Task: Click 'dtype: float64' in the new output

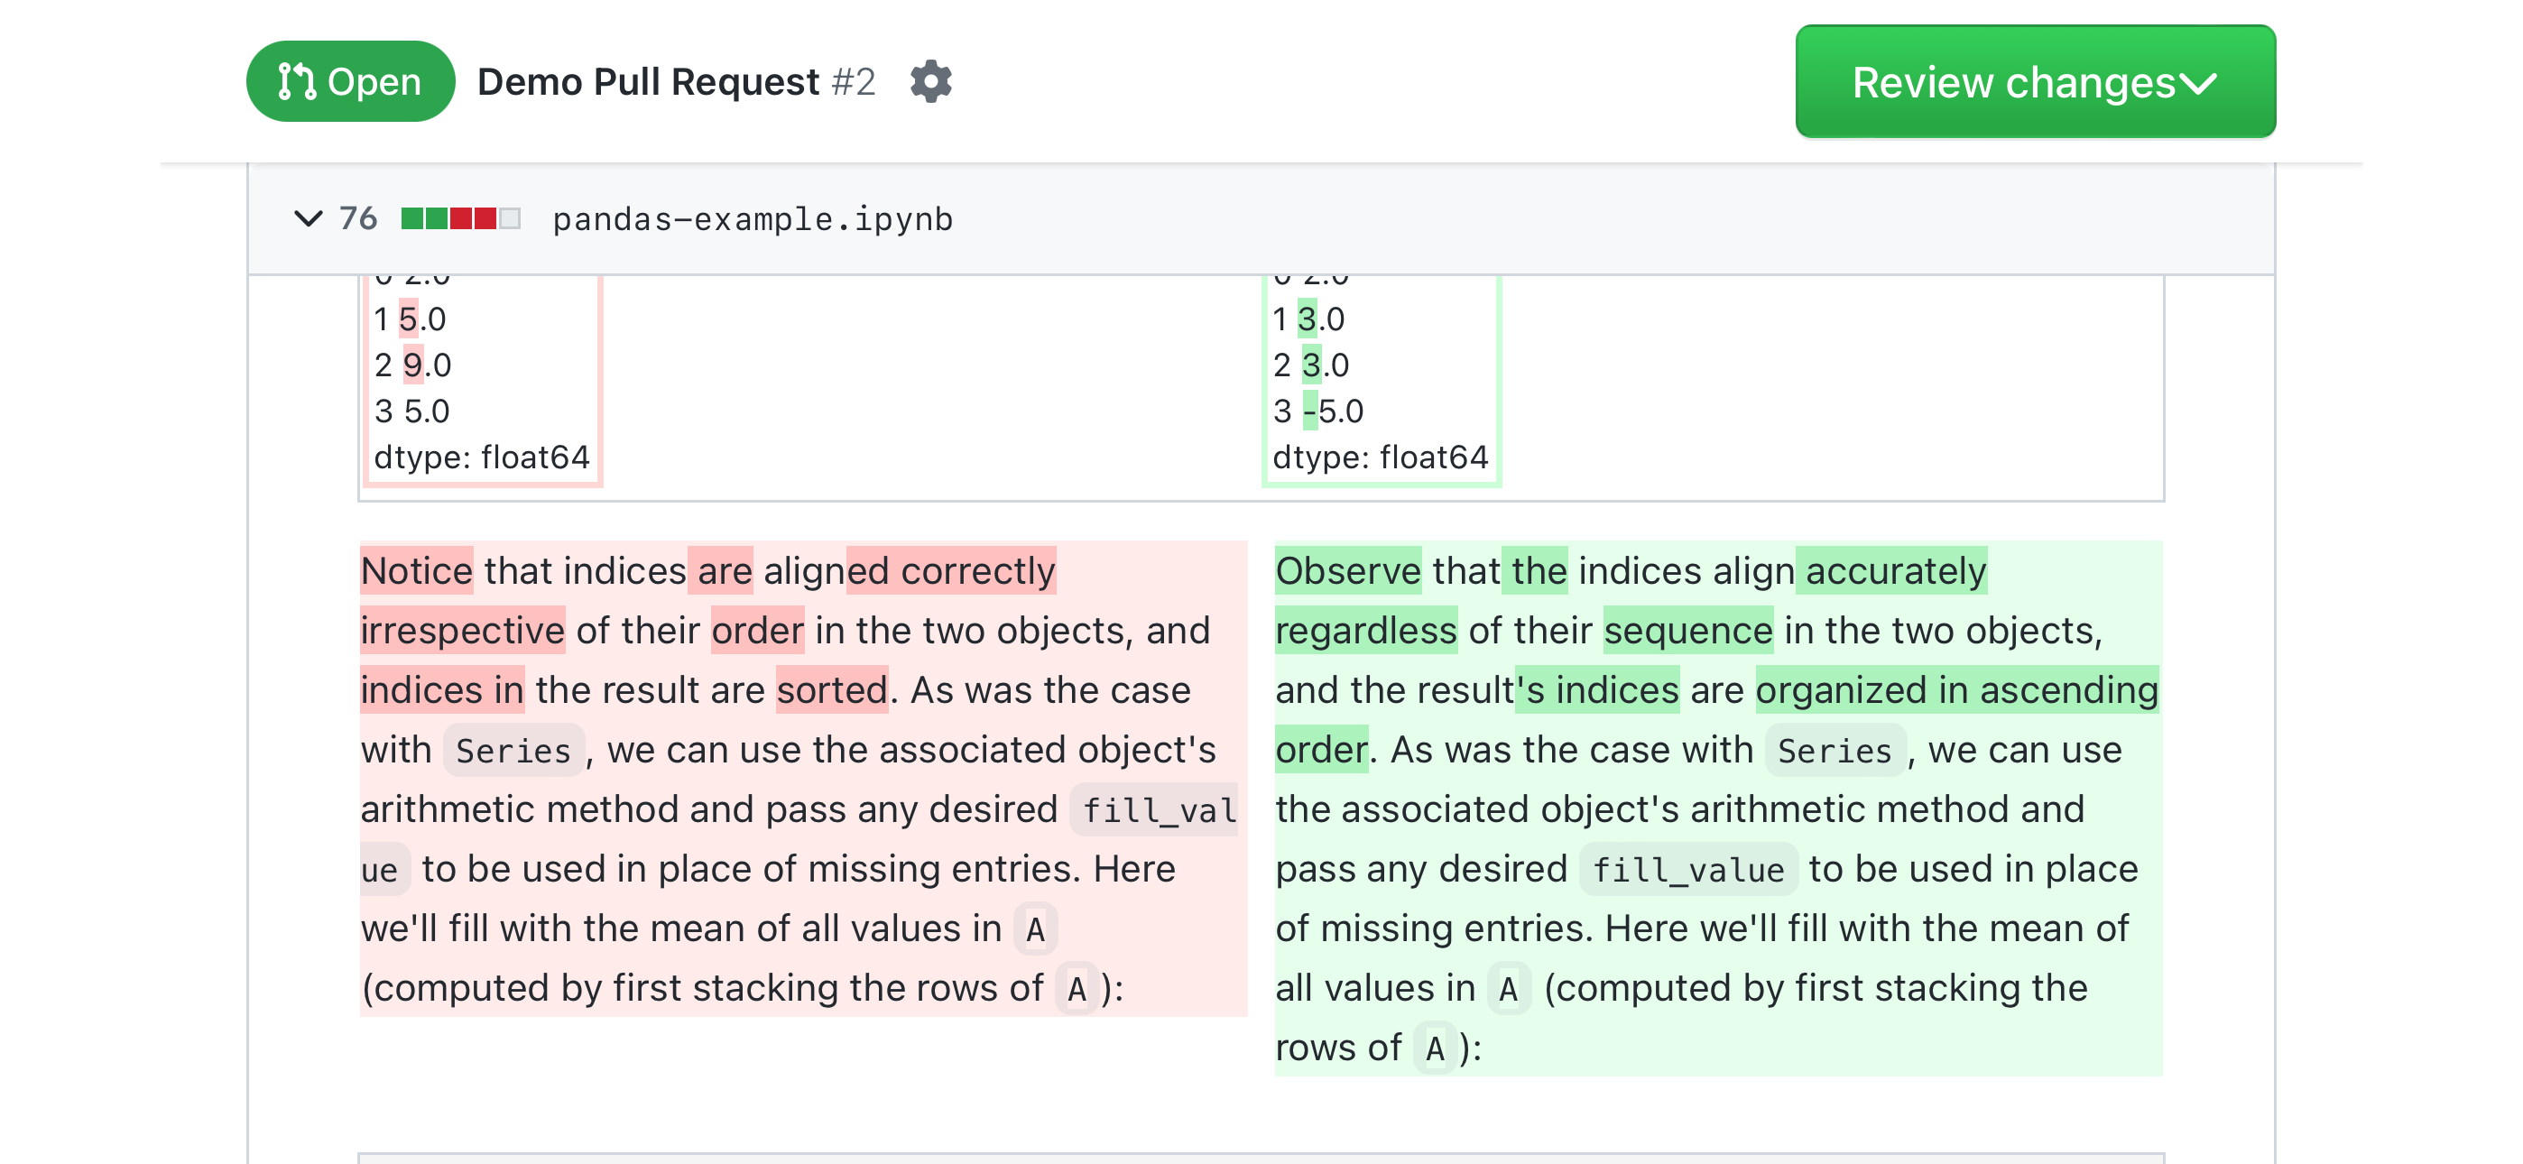Action: [1380, 457]
